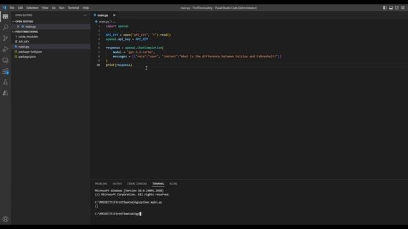Screen dimensions: 408x229
Task: Open the Remote Explorer view
Action: [x=6, y=60]
